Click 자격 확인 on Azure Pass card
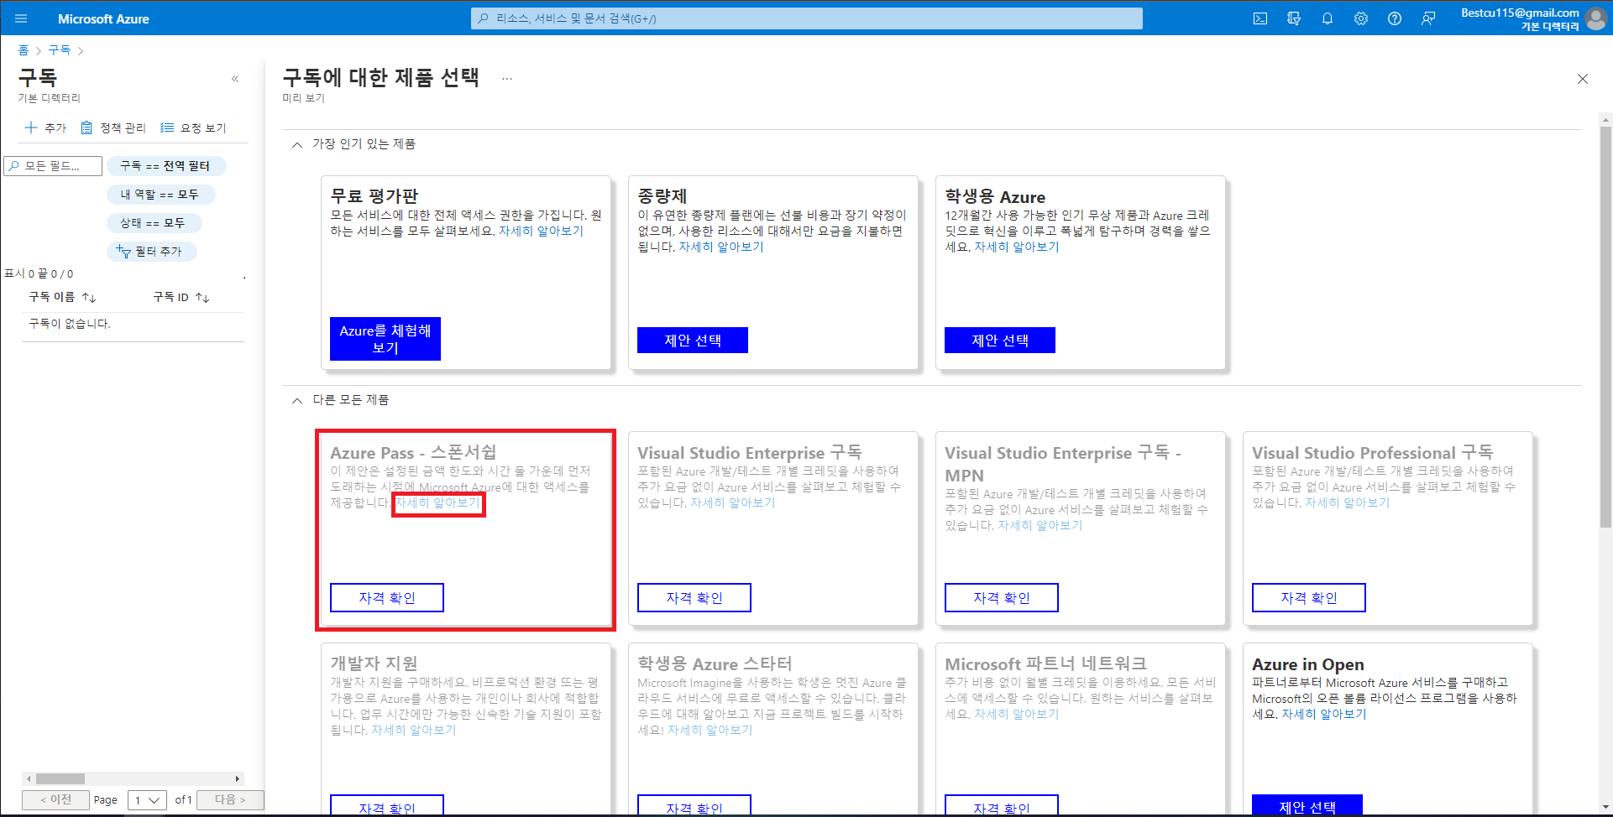The width and height of the screenshot is (1613, 817). point(387,598)
